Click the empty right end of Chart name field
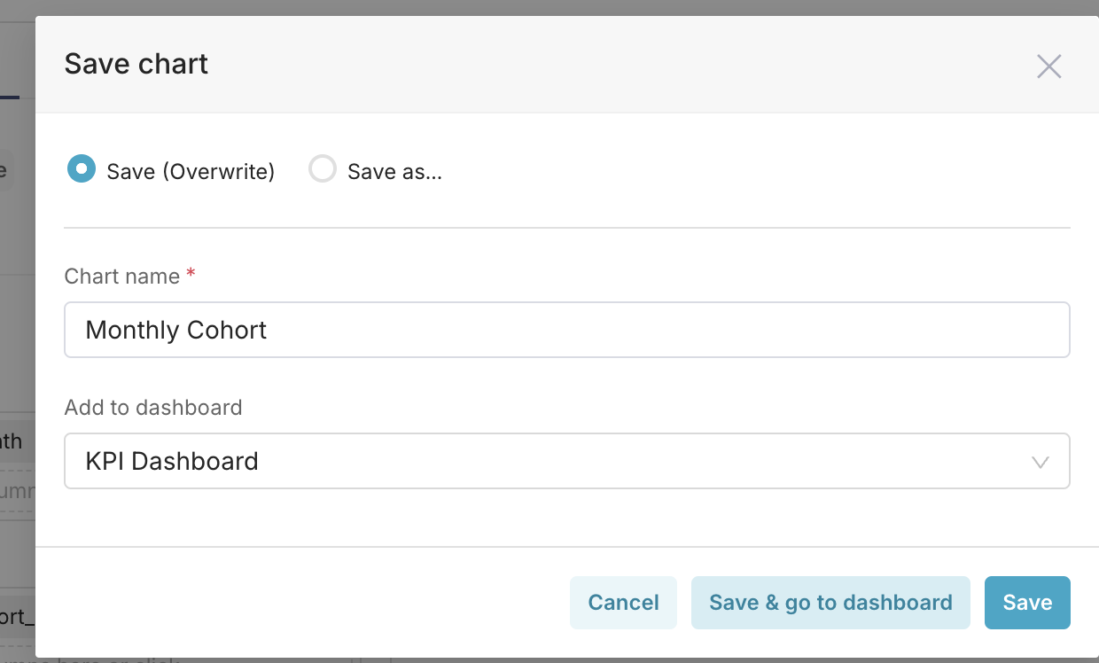The width and height of the screenshot is (1099, 663). tap(975, 330)
